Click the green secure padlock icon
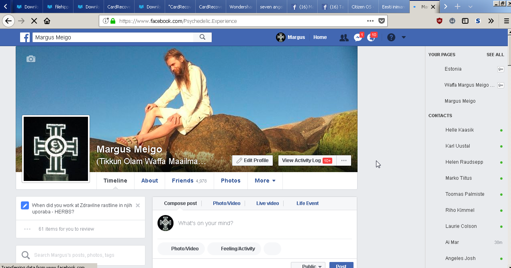 pos(113,21)
